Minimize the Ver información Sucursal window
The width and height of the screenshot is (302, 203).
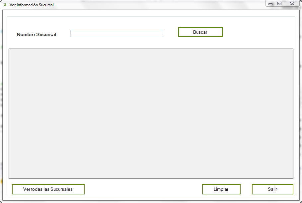tap(271, 4)
